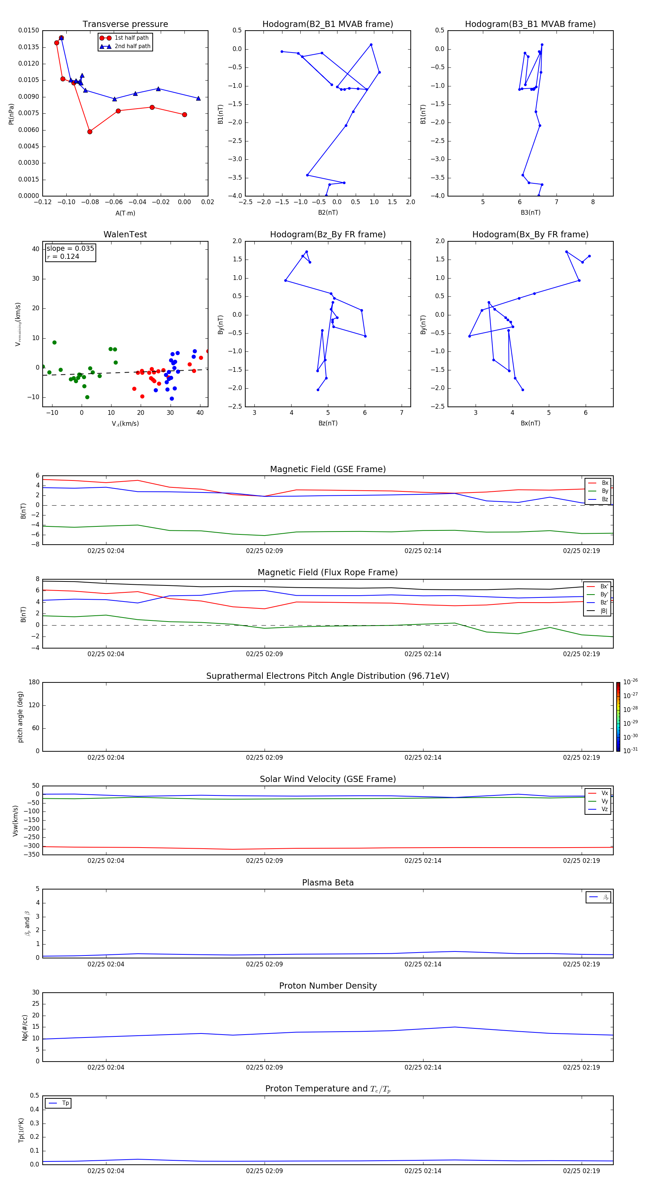Viewport: 656px width, 1203px height.
Task: Click the 'Proton Temperature and Te/Tp' title
Action: point(328,1089)
